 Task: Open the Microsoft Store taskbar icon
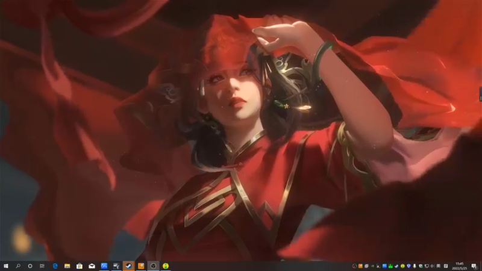(80, 266)
